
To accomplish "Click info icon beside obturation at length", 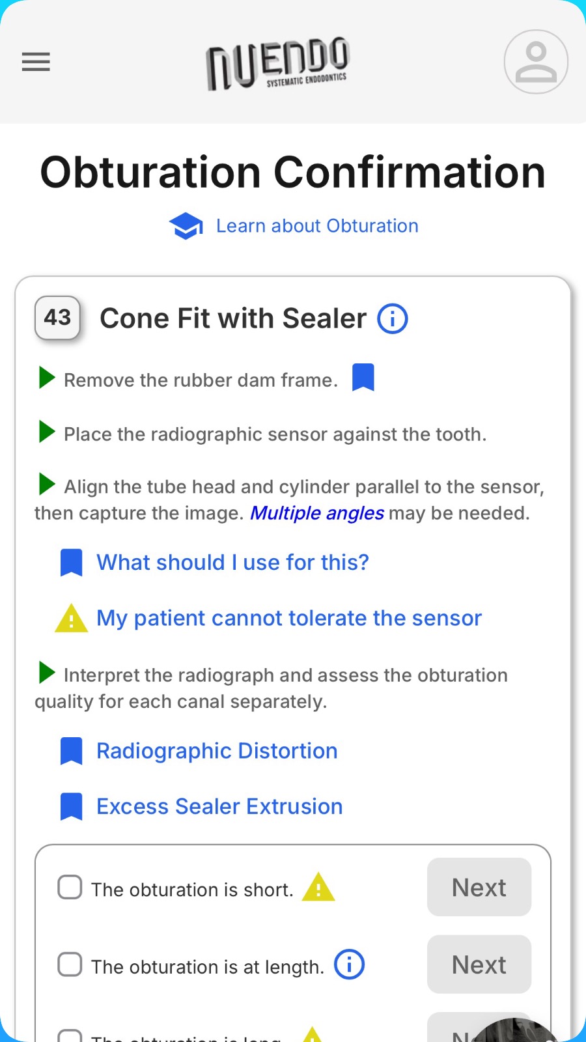I will click(x=350, y=965).
